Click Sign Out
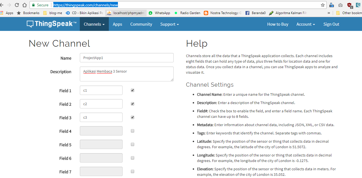 (x=331, y=24)
